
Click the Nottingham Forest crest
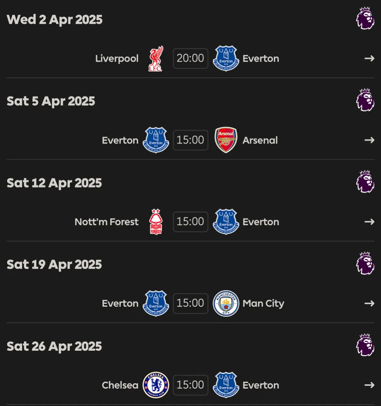156,222
